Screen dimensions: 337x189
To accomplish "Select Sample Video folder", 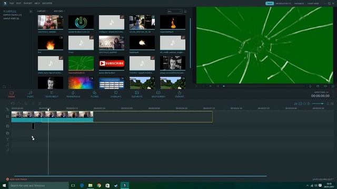I will pos(11,19).
